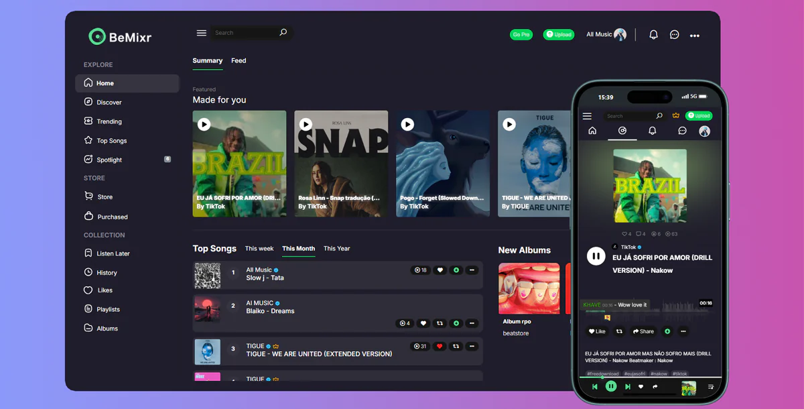Toggle the hamburger menu beside desktop search

(201, 33)
